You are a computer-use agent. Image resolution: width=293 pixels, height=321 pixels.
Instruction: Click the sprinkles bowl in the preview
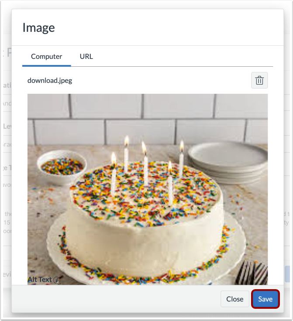click(x=62, y=167)
